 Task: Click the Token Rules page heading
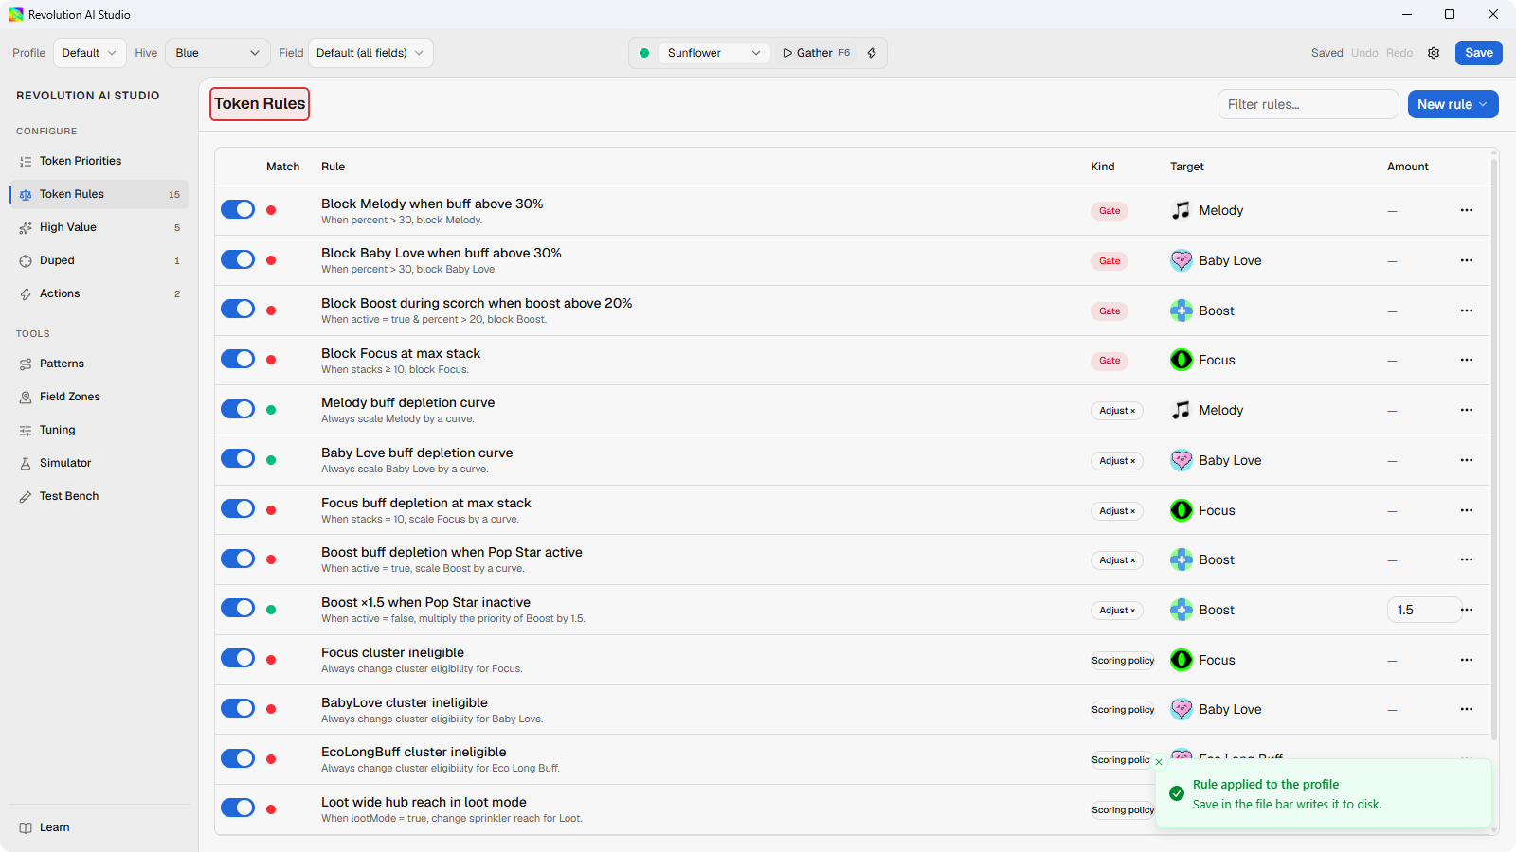260,104
